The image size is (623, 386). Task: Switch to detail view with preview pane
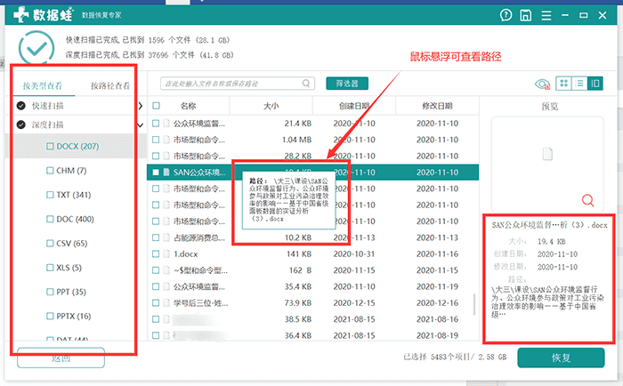point(595,83)
